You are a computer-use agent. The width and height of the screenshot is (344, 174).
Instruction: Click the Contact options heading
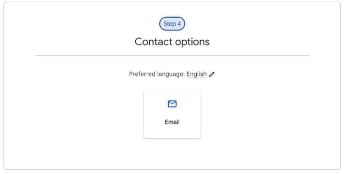coord(172,42)
